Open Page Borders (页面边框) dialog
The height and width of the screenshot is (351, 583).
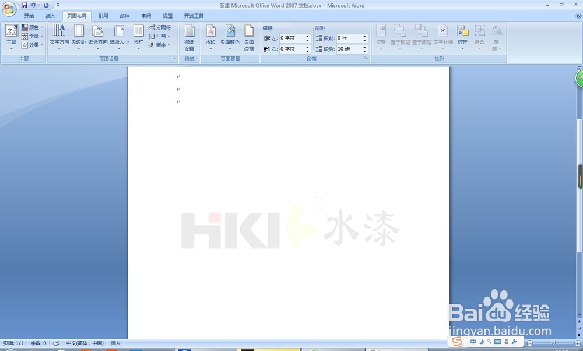249,38
